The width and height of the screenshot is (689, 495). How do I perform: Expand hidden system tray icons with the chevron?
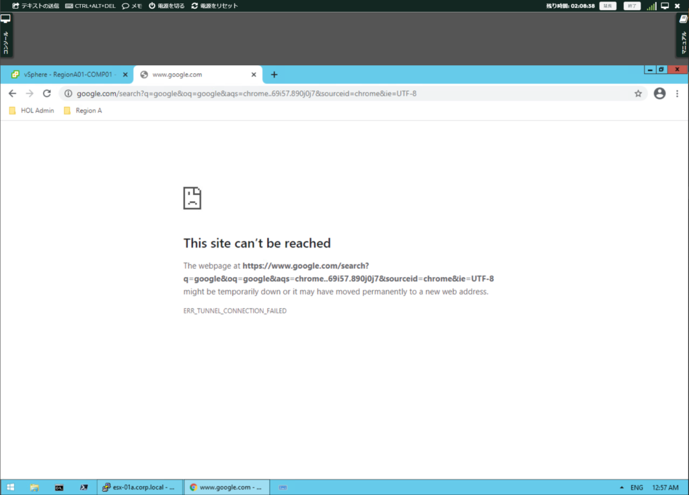tap(621, 487)
